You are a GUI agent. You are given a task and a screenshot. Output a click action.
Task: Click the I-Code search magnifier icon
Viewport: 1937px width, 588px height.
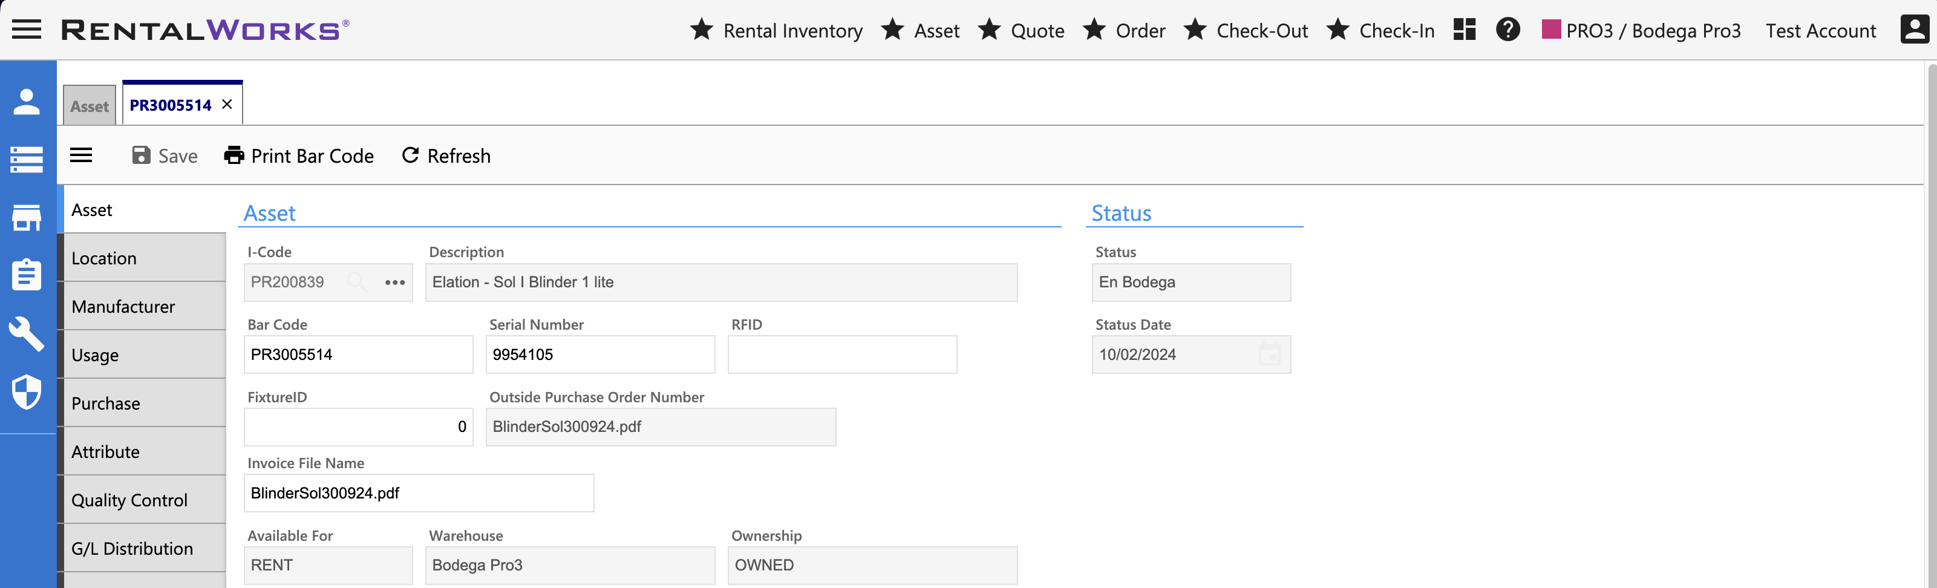pos(356,282)
